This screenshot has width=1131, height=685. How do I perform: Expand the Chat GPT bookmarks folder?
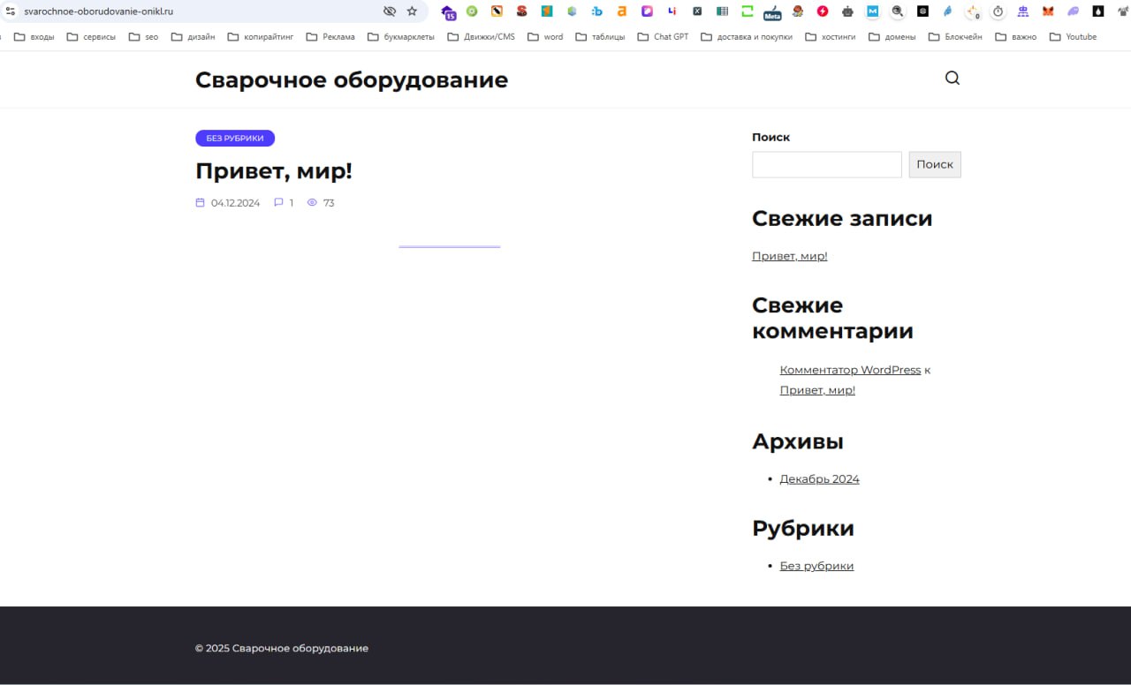coord(663,36)
